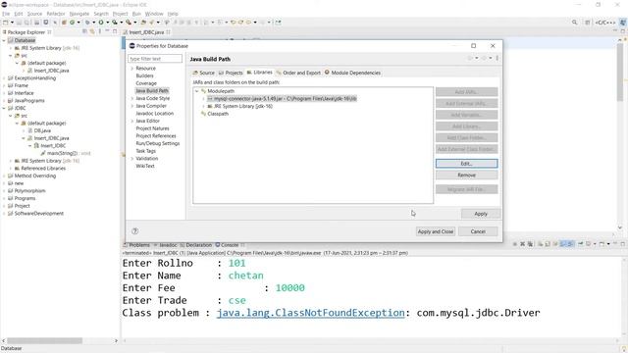Expand JRE System Library in build path
Screen dimensions: 628x353
[x=203, y=106]
